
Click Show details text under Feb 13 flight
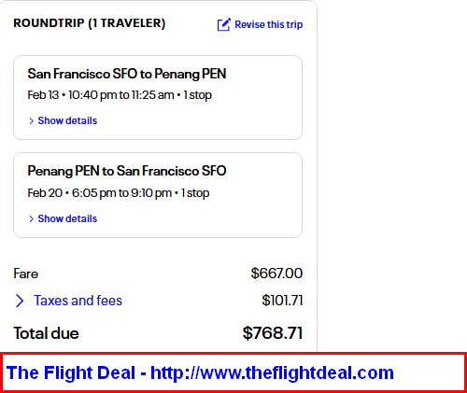tap(67, 120)
